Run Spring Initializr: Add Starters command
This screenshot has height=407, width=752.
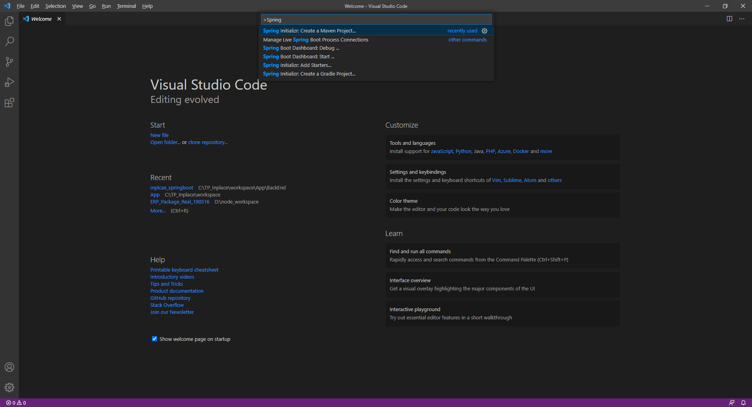(x=376, y=65)
